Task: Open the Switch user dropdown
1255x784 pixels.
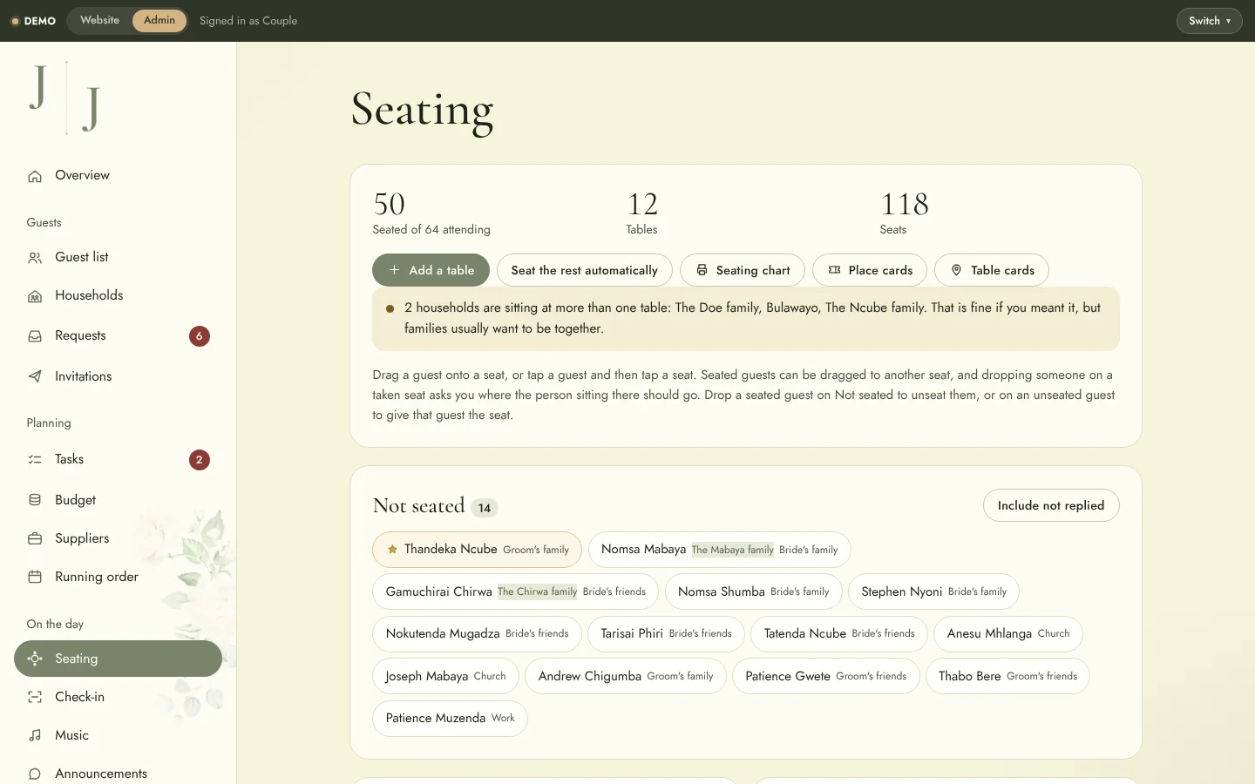Action: (1210, 21)
